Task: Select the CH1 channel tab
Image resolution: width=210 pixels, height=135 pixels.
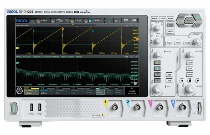Action: 31,91
